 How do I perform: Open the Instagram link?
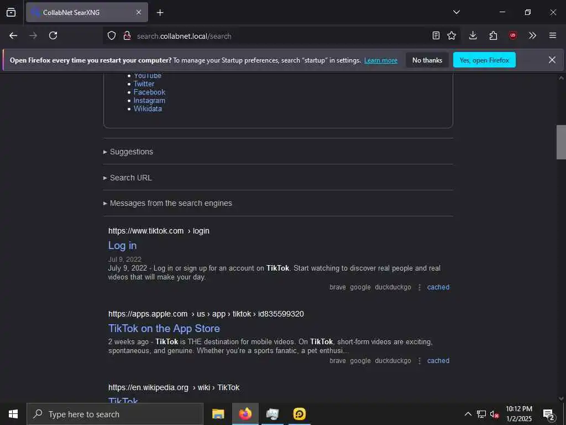(x=149, y=101)
